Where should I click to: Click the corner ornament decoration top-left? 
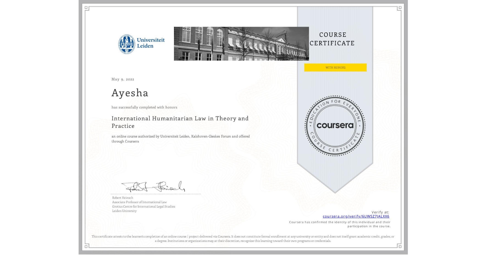click(86, 8)
